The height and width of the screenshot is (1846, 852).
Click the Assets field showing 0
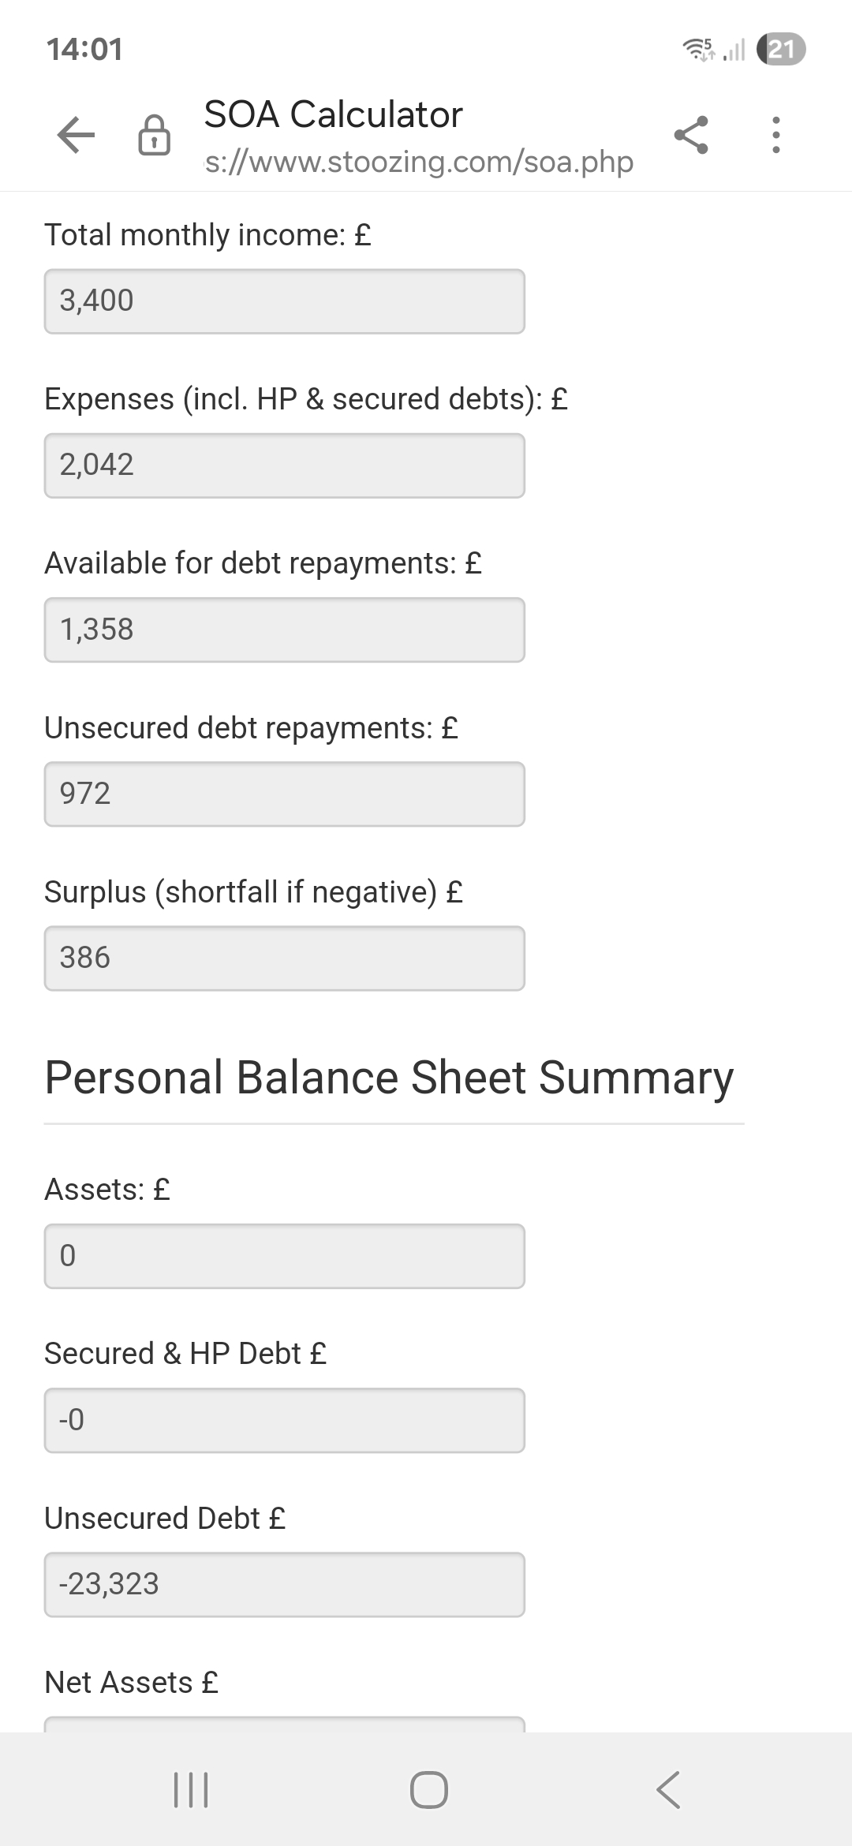284,1256
